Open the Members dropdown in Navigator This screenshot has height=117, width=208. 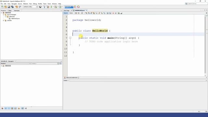pyautogui.click(x=16, y=64)
